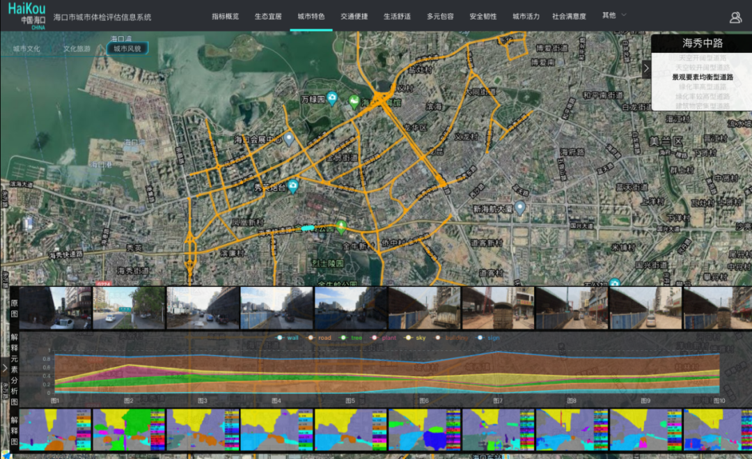
Task: Choose 天空开阔型道路 road type
Action: click(x=702, y=58)
